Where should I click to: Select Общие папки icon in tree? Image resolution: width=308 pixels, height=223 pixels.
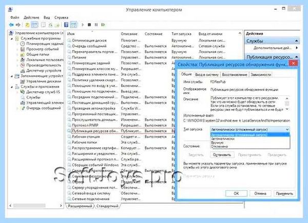click(x=23, y=54)
